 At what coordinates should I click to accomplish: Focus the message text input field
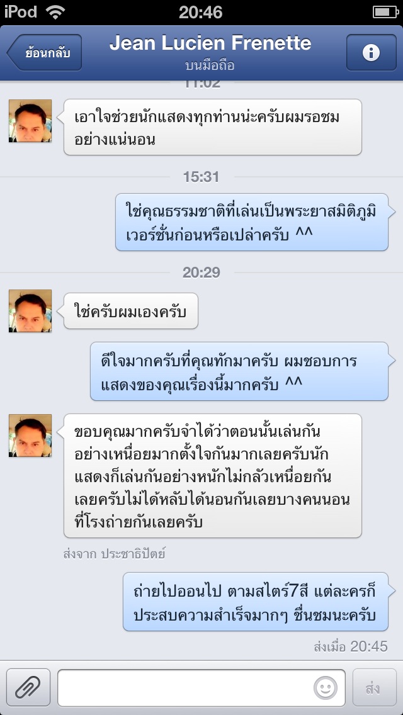[x=201, y=688]
